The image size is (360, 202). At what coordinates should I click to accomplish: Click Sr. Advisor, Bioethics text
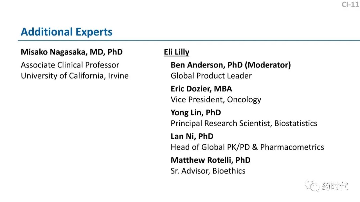click(x=208, y=171)
